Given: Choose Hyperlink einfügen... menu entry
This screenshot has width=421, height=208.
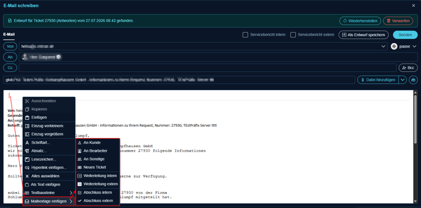Looking at the screenshot, I should [x=49, y=168].
